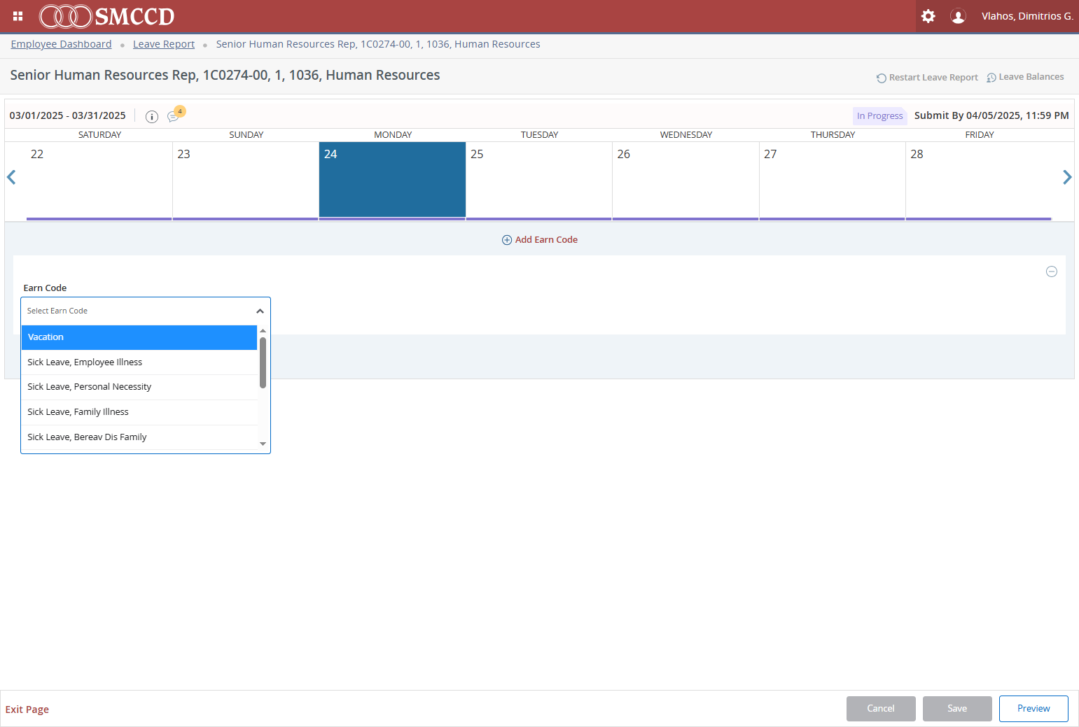Click the earn code list scrollbar thumb

[263, 362]
